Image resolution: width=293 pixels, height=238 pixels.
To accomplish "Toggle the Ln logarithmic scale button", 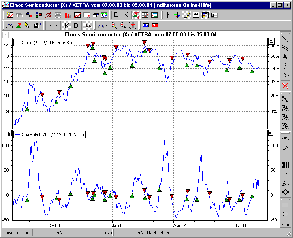I will pyautogui.click(x=88, y=25).
